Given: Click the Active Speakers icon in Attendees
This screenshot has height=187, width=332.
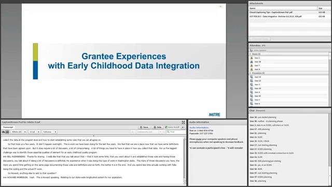Looking at the screenshot, I should point(251,50).
